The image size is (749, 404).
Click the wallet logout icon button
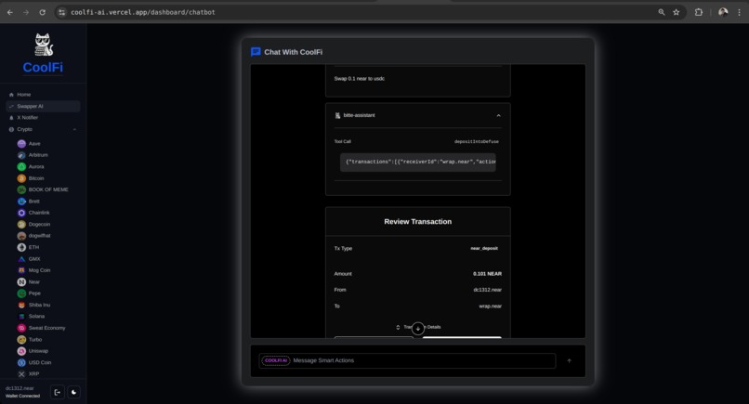point(58,393)
